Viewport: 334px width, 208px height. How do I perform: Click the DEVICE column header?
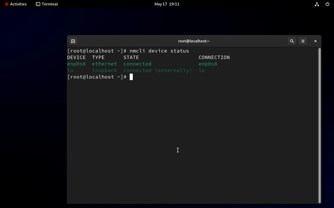(76, 57)
